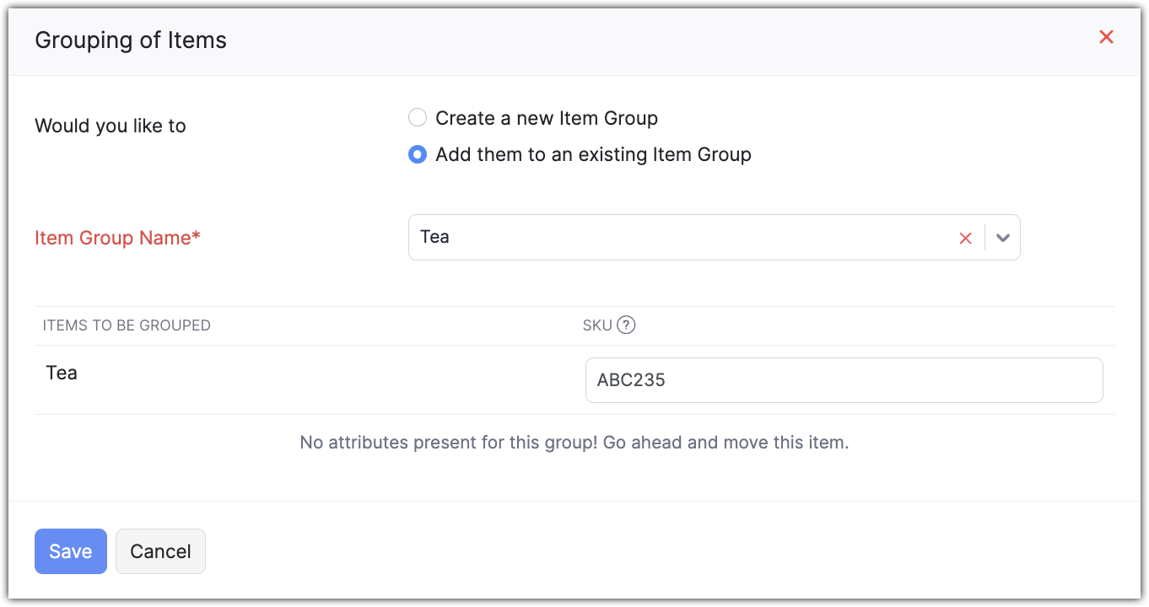Expand the Item Group Name dropdown chevron
Image resolution: width=1149 pixels, height=607 pixels.
[1002, 238]
